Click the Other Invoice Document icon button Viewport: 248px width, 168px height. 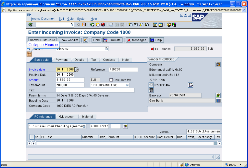pos(86,40)
